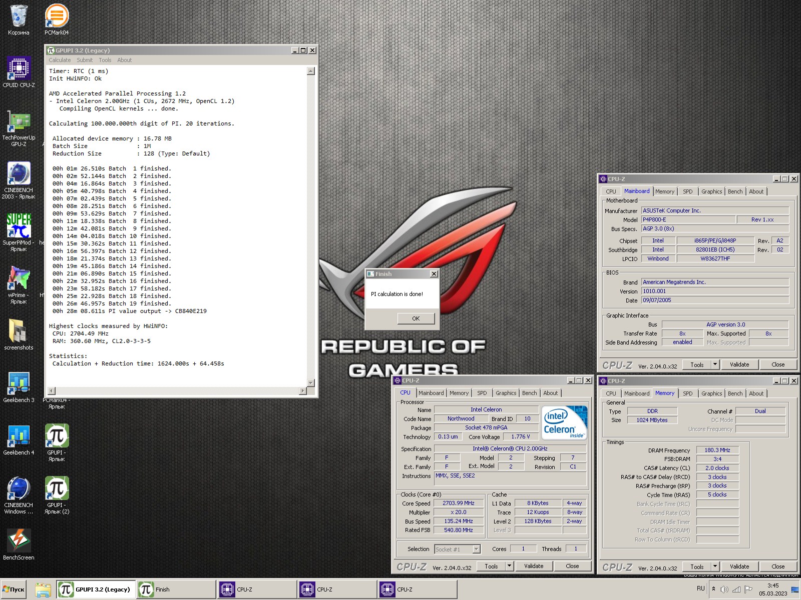801x600 pixels.
Task: Click GPUPI vertical scrollbar up arrow
Action: (311, 71)
